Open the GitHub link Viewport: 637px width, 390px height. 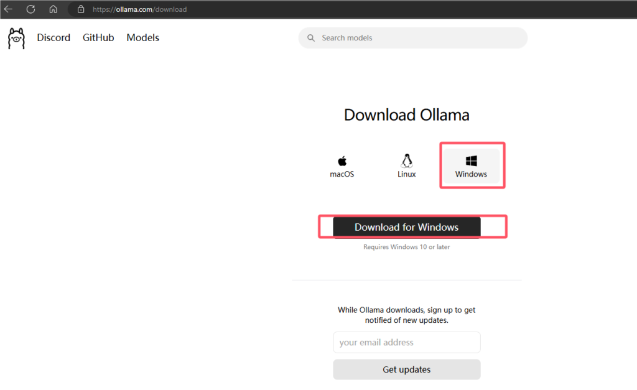pos(98,37)
